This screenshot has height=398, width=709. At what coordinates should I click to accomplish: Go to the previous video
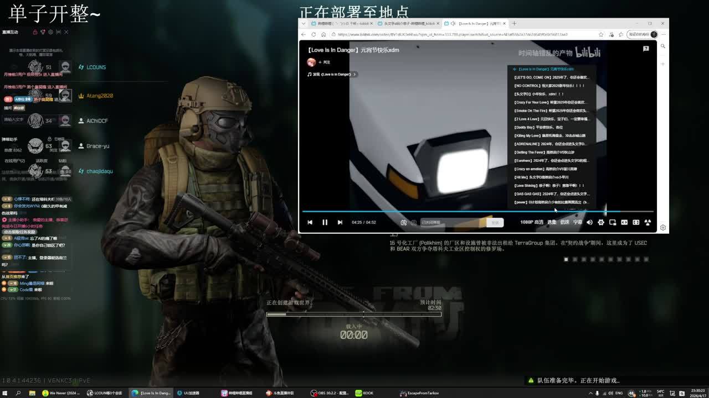pos(310,222)
